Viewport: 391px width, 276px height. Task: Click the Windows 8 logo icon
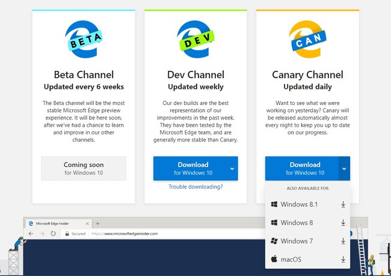[274, 223]
